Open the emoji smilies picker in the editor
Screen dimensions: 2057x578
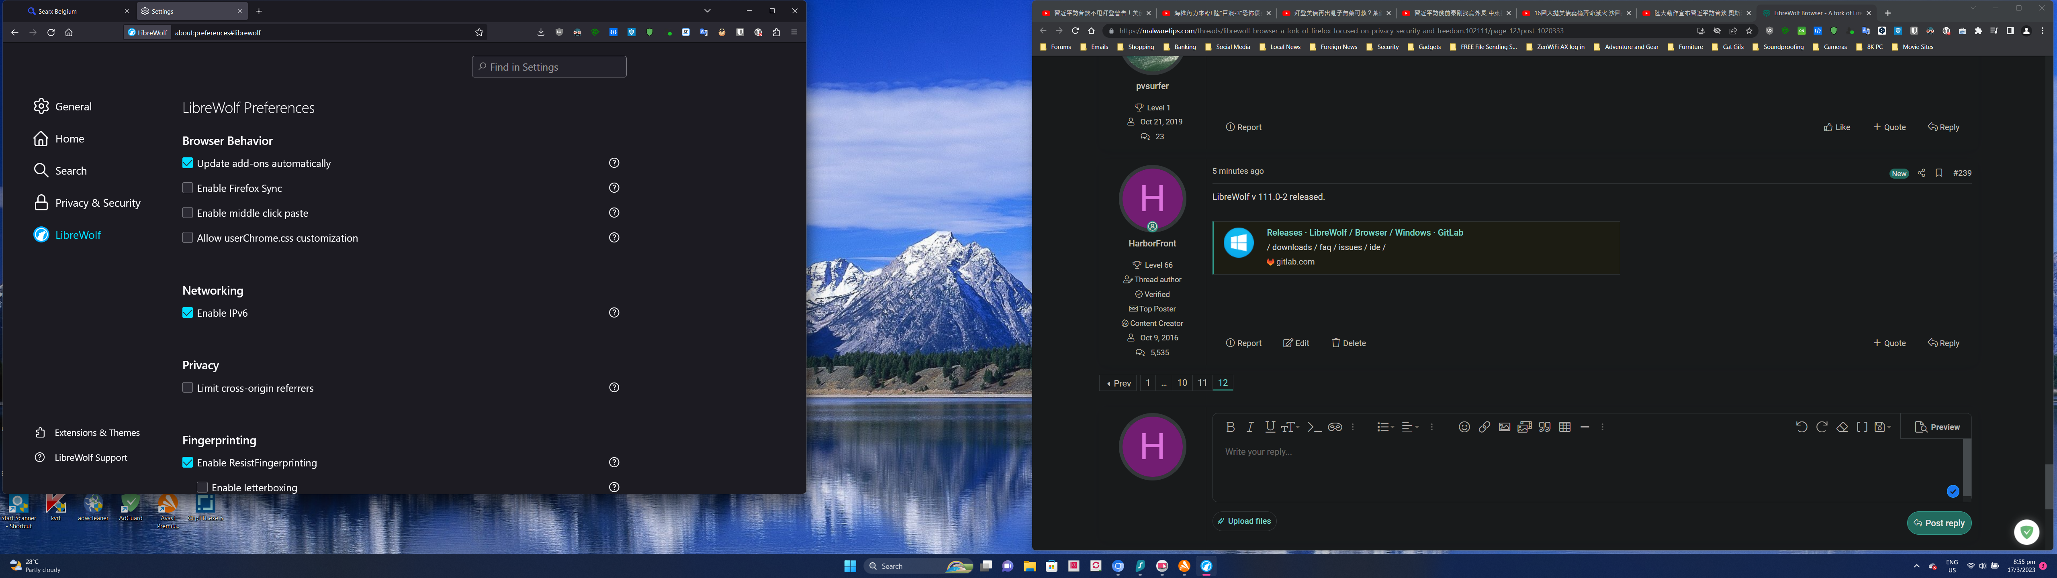1464,427
